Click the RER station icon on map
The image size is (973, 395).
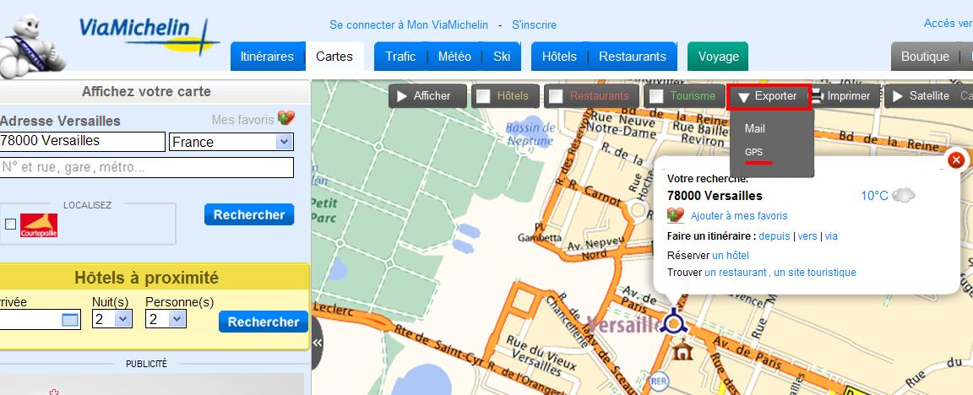click(x=660, y=383)
